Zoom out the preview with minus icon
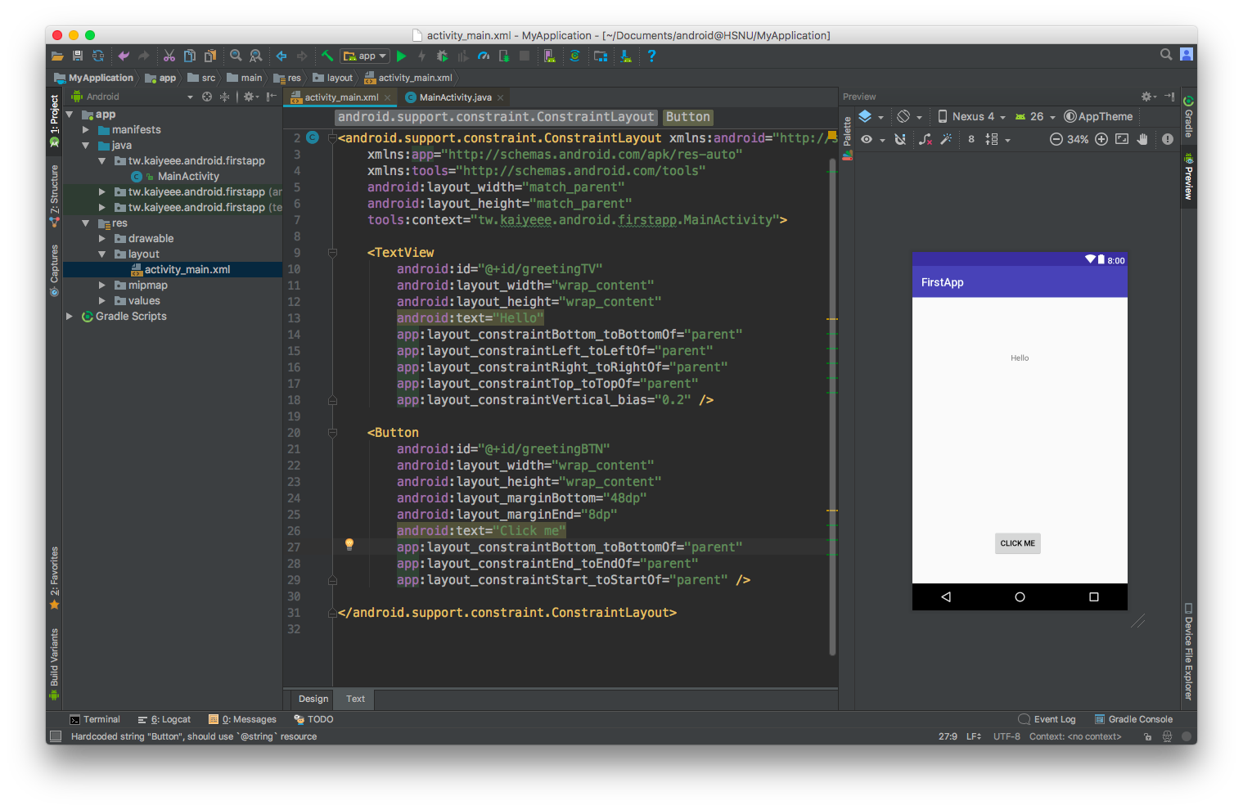The height and width of the screenshot is (810, 1243). 1056,139
